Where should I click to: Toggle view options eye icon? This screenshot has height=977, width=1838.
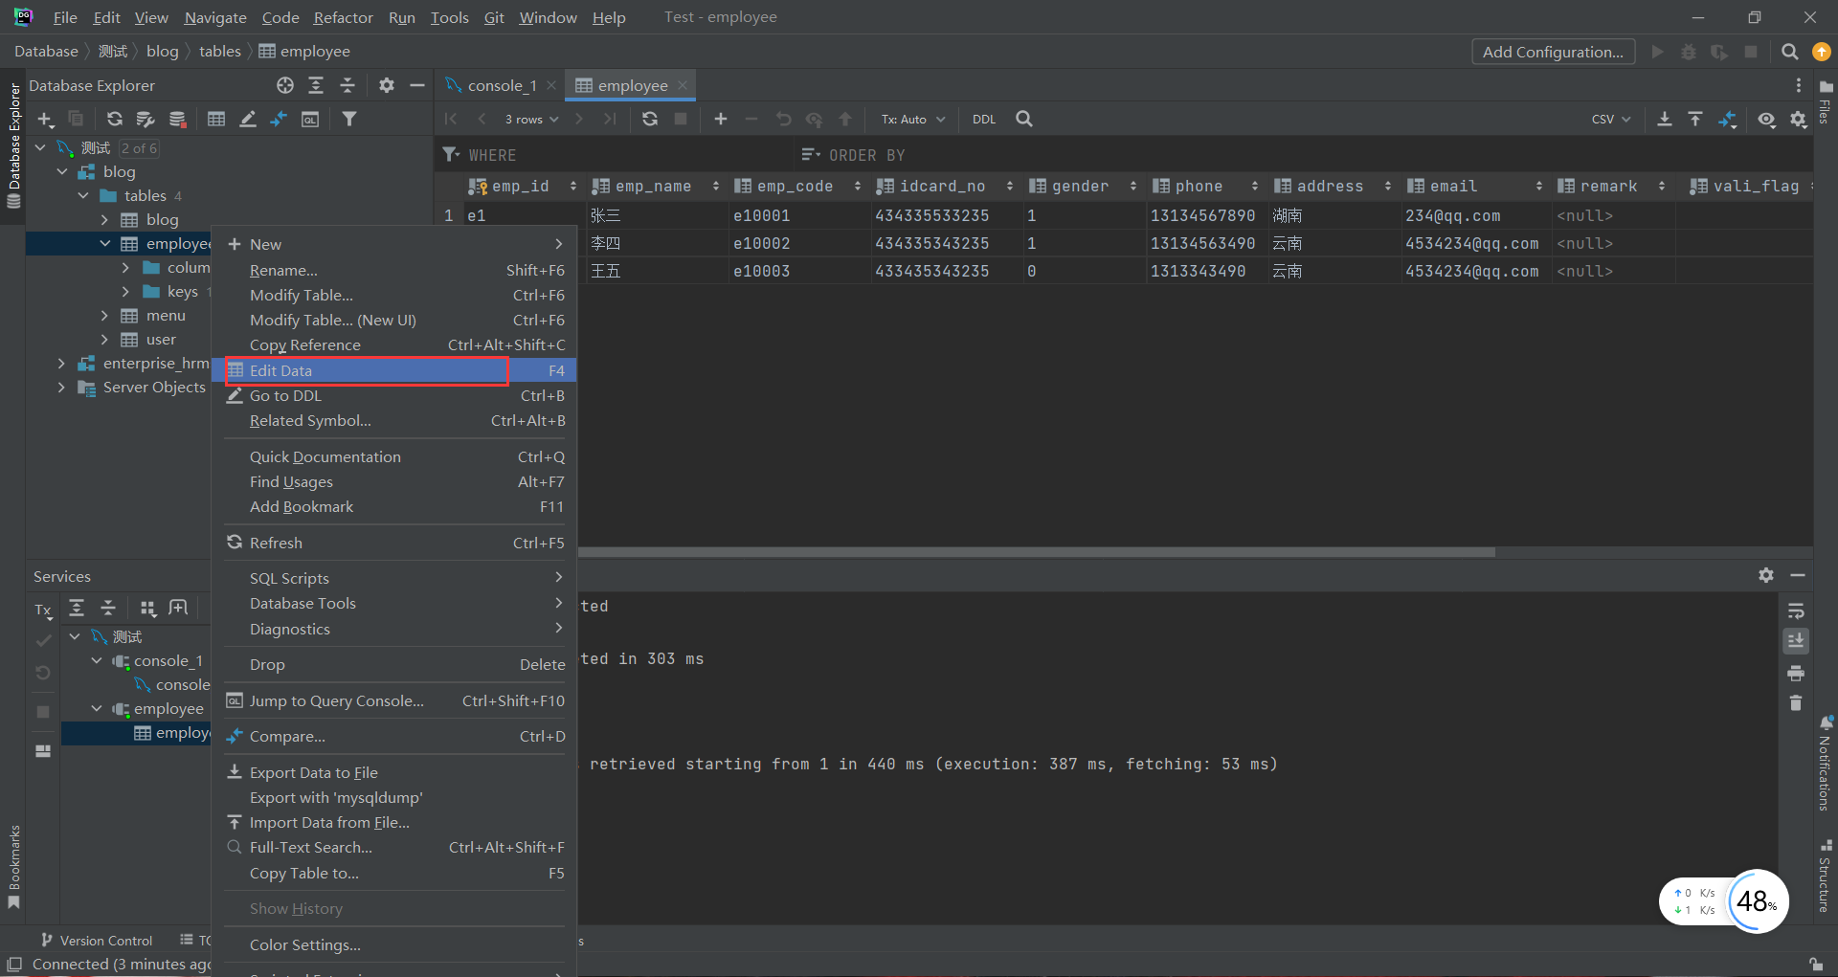pyautogui.click(x=1766, y=119)
